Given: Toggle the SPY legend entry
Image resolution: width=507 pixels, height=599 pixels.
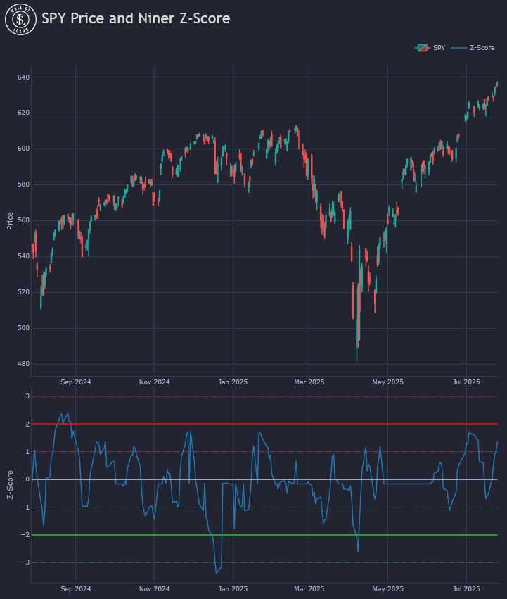Looking at the screenshot, I should tap(430, 48).
